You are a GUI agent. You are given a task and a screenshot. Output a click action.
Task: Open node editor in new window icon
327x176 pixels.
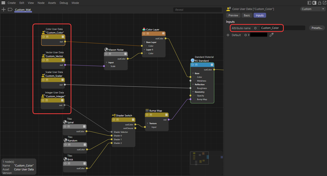324,3
